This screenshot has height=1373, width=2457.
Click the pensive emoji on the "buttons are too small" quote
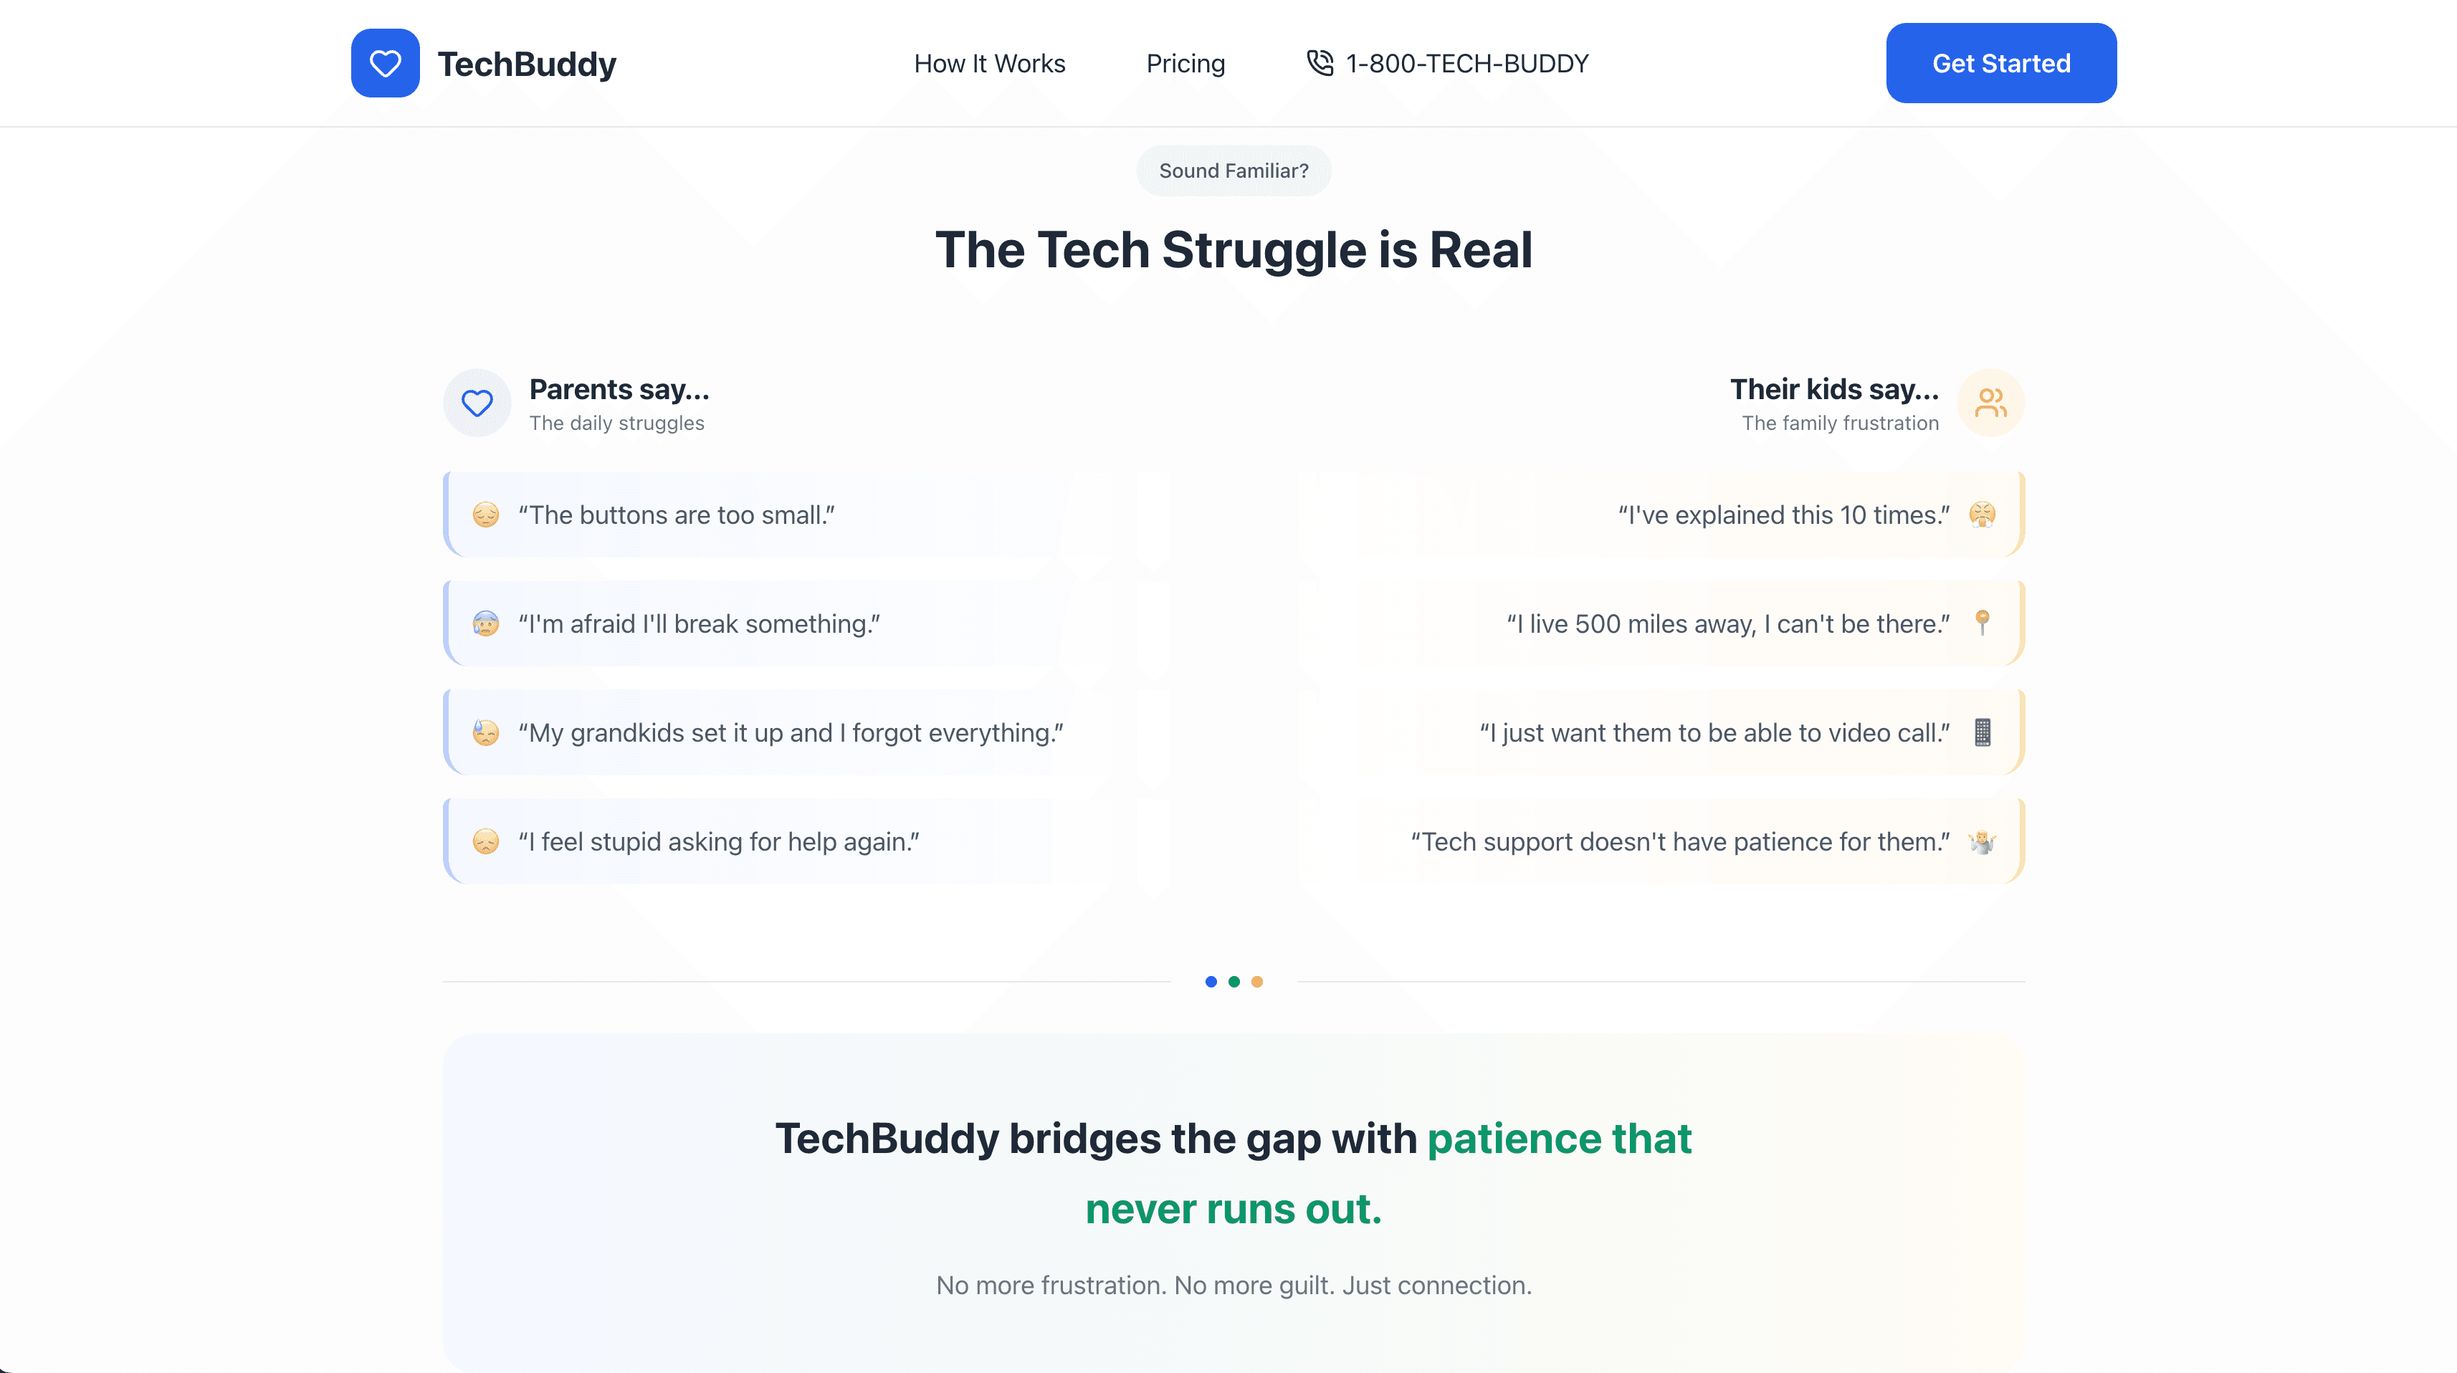[x=487, y=514]
